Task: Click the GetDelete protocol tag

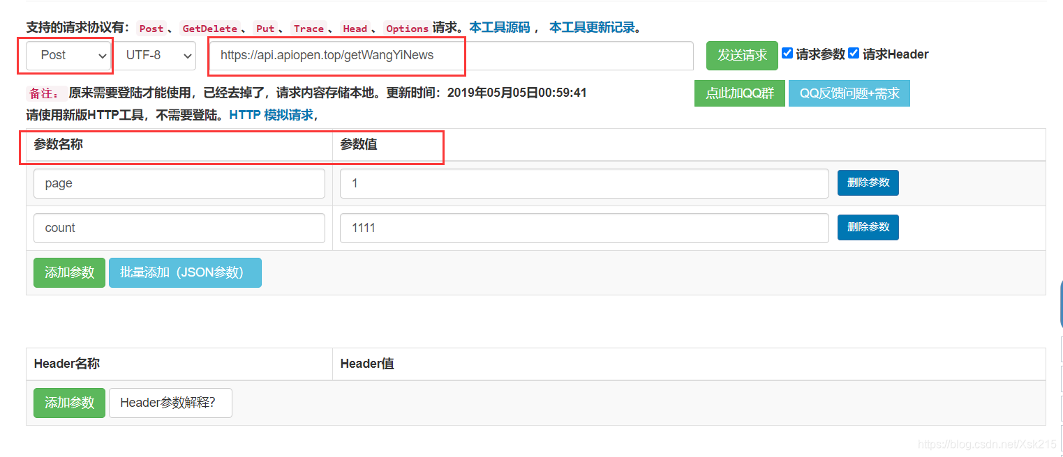Action: pyautogui.click(x=210, y=29)
